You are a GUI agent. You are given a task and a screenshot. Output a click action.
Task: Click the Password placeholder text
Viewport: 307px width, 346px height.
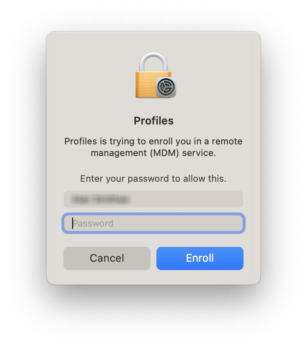point(93,223)
